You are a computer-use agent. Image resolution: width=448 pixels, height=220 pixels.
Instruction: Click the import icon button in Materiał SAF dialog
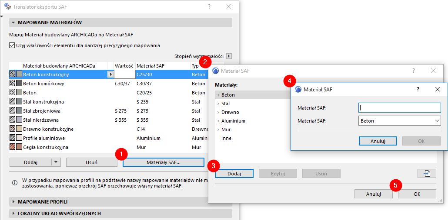pos(427,173)
